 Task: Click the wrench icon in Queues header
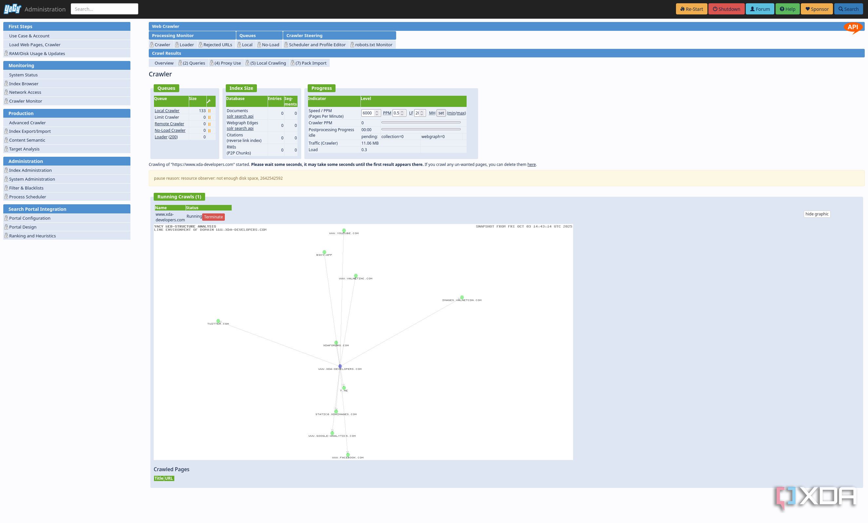(209, 102)
